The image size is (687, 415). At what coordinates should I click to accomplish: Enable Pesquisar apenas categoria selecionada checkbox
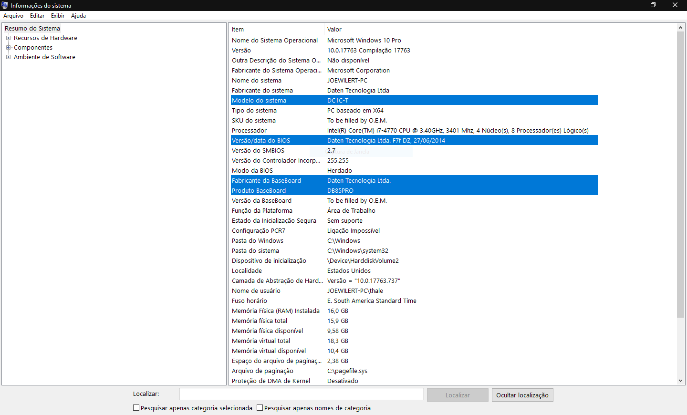136,408
